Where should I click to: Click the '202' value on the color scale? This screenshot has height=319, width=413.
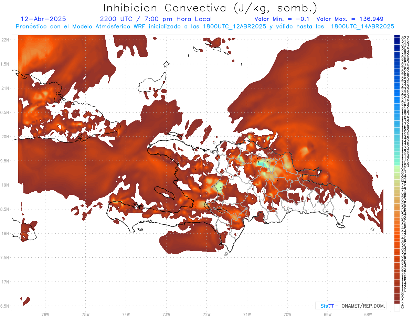click(405, 107)
